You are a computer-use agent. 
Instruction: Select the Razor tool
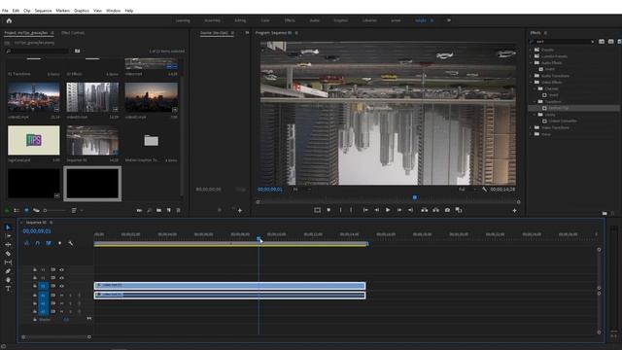[8, 253]
